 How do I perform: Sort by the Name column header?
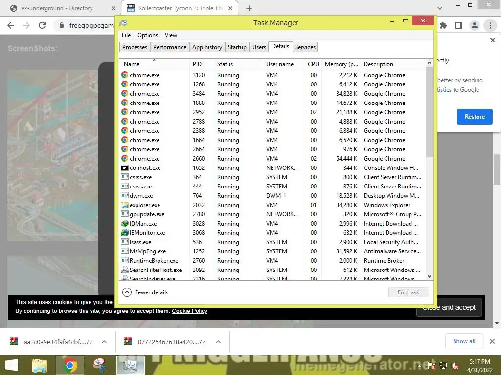pyautogui.click(x=154, y=64)
